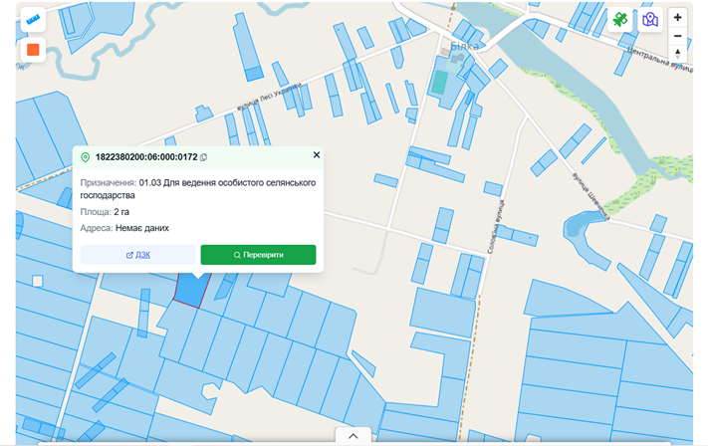Click the Центральна вулиця street label
This screenshot has height=446, width=708.
pyautogui.click(x=659, y=59)
